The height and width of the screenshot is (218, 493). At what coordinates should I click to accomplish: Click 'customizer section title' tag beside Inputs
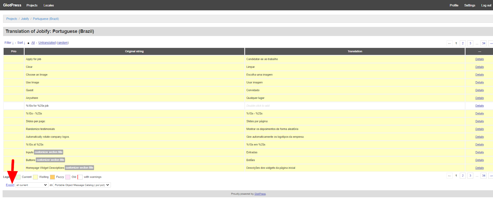pos(49,152)
